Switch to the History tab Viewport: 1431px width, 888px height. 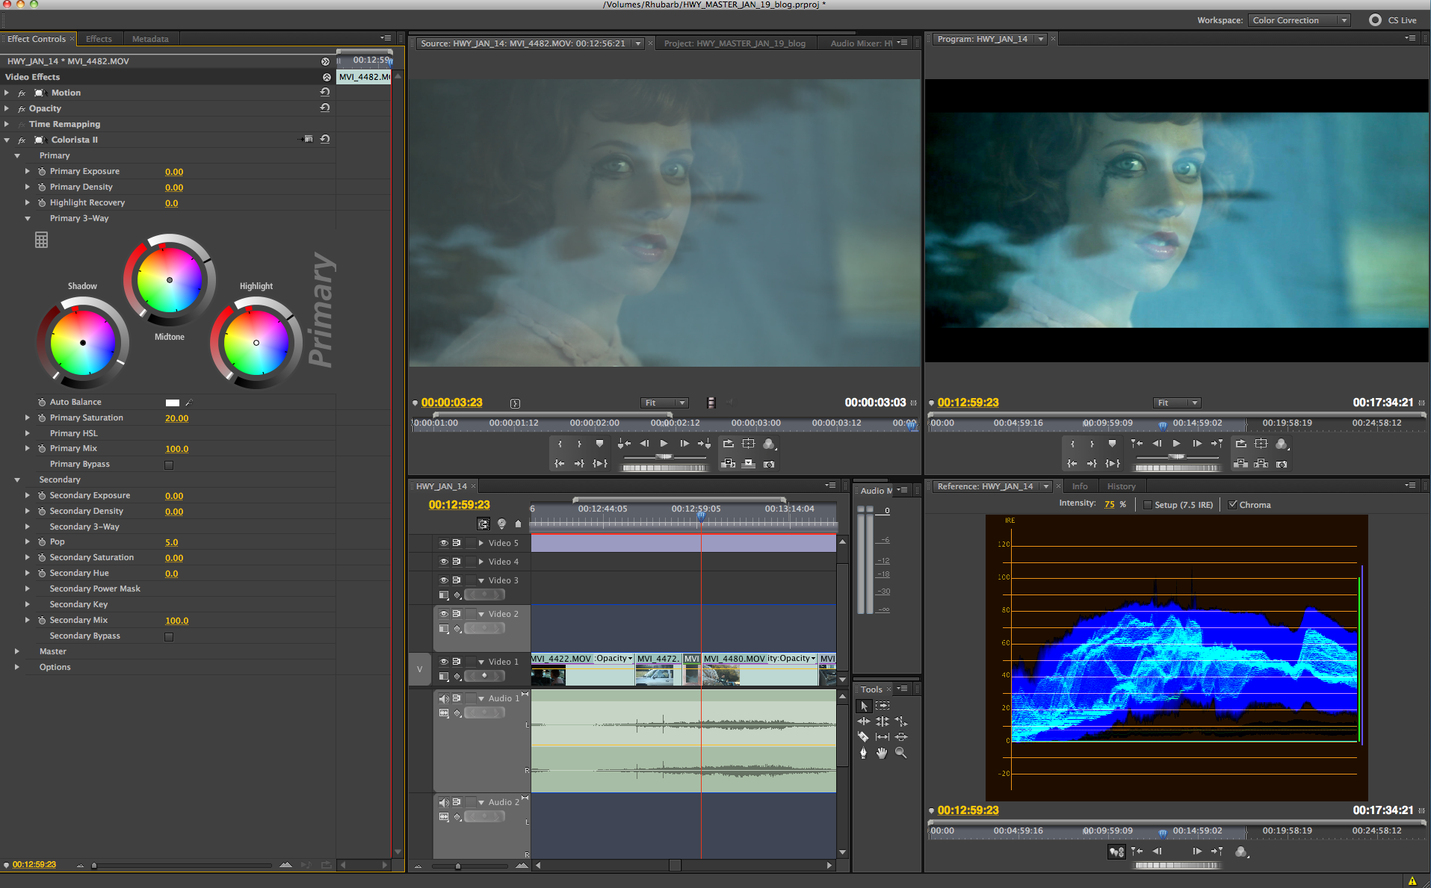(x=1121, y=486)
